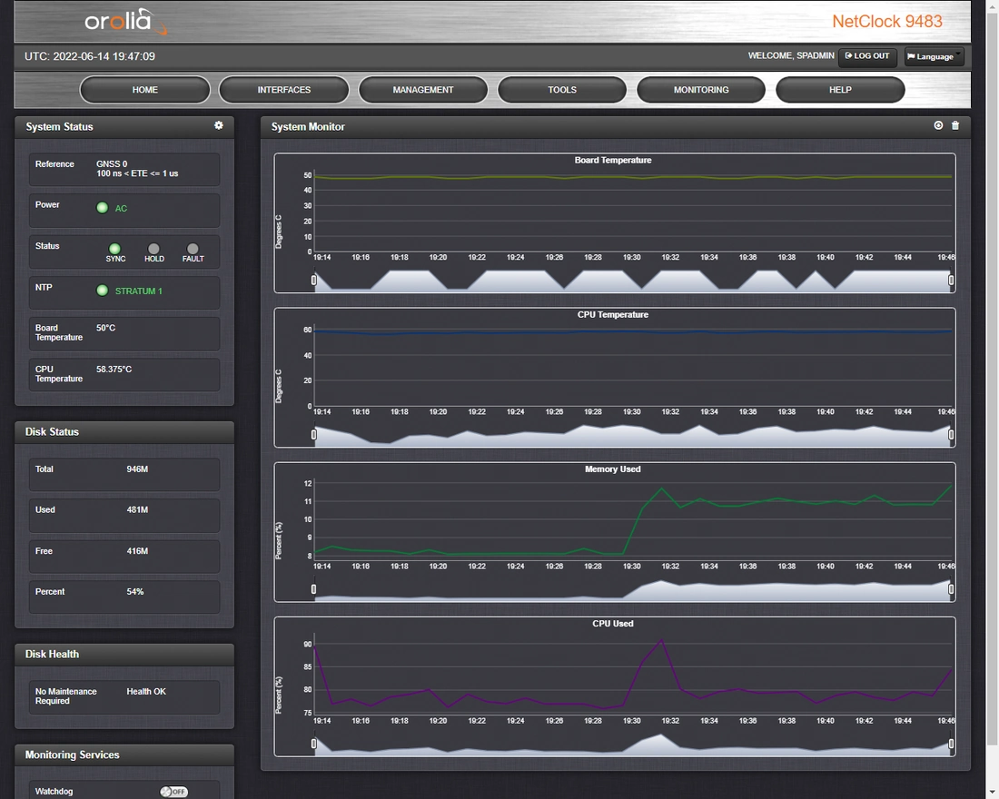Click the Disk Total 946M value
This screenshot has height=799, width=999.
137,469
